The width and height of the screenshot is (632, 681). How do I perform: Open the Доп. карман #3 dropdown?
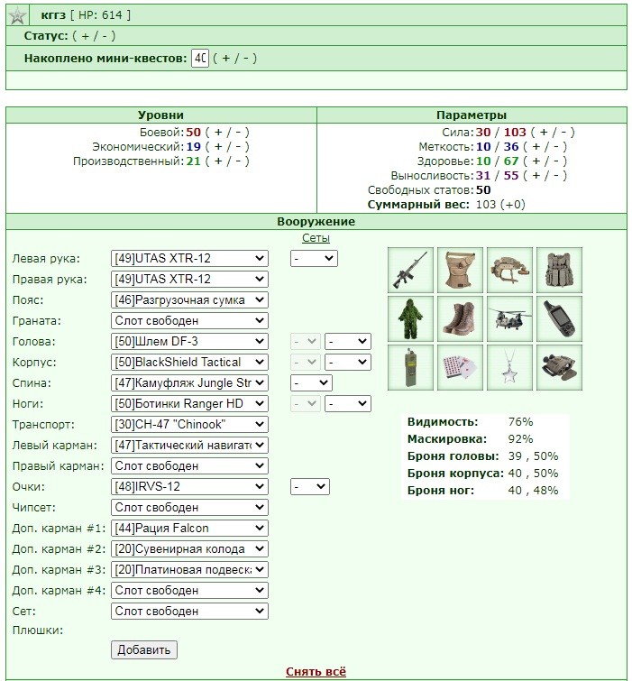coord(189,569)
